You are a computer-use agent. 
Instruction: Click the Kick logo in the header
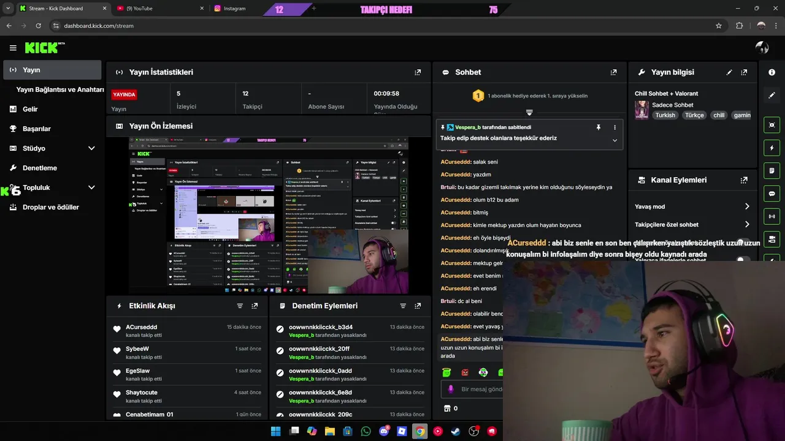click(x=44, y=48)
